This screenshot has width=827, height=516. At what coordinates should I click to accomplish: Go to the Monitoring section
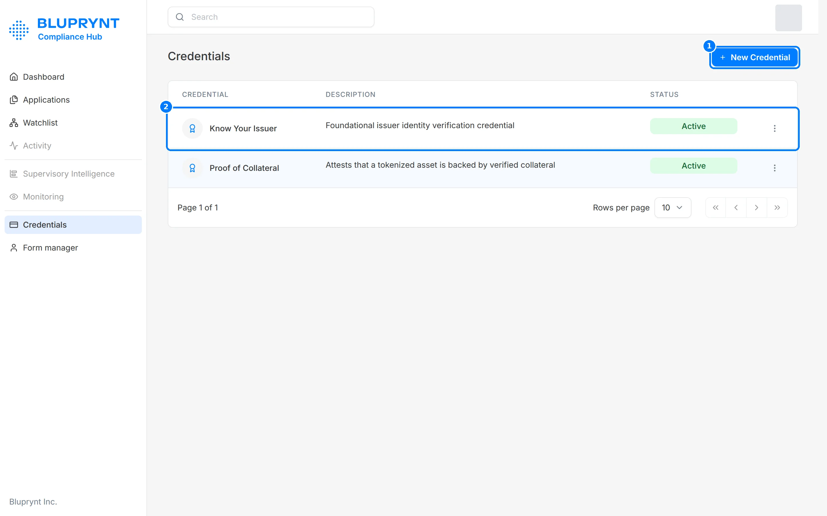[73, 197]
